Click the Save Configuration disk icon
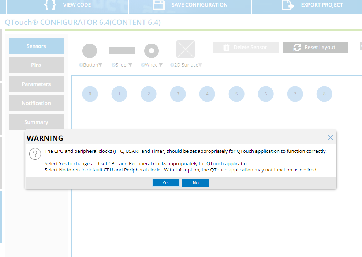The width and height of the screenshot is (362, 257). (x=159, y=5)
